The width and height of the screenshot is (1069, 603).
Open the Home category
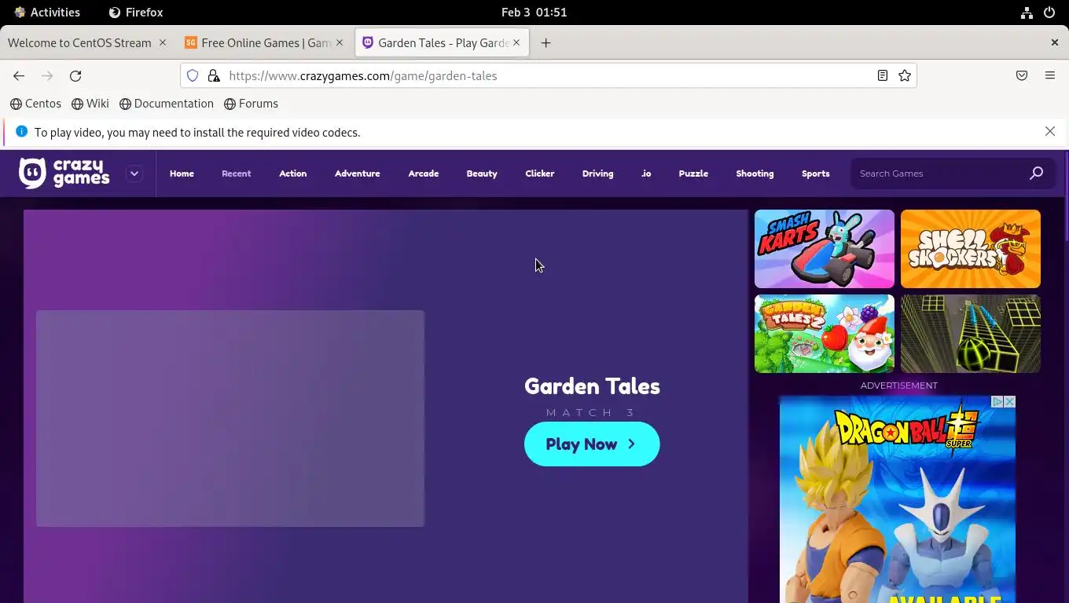182,174
